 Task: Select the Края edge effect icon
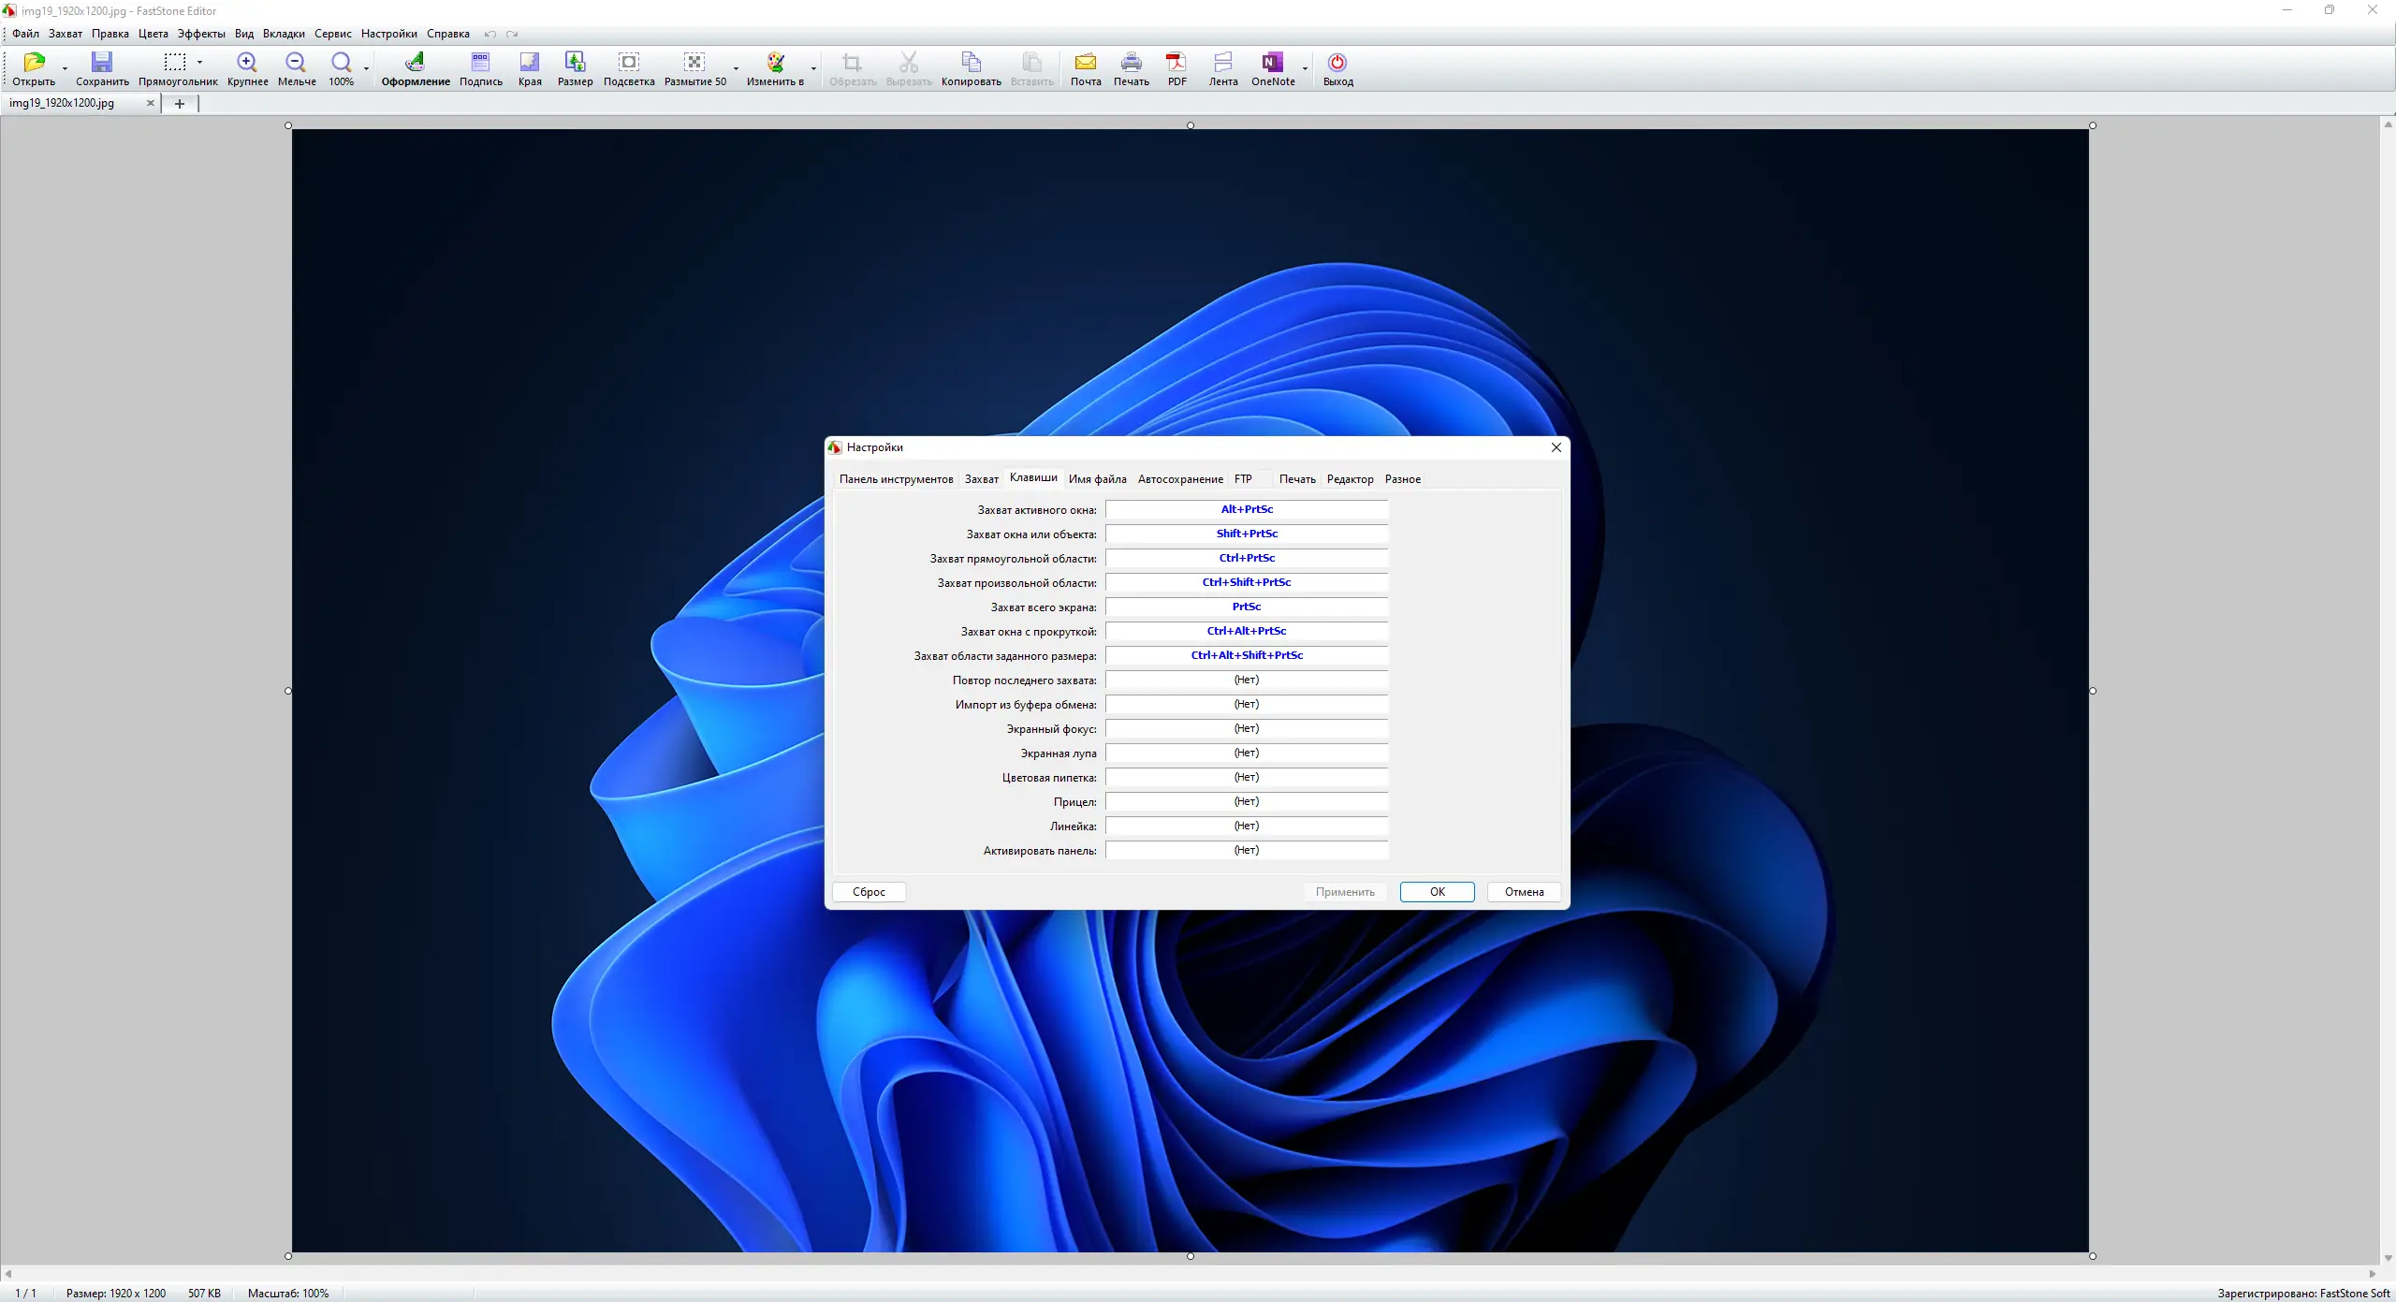coord(530,63)
